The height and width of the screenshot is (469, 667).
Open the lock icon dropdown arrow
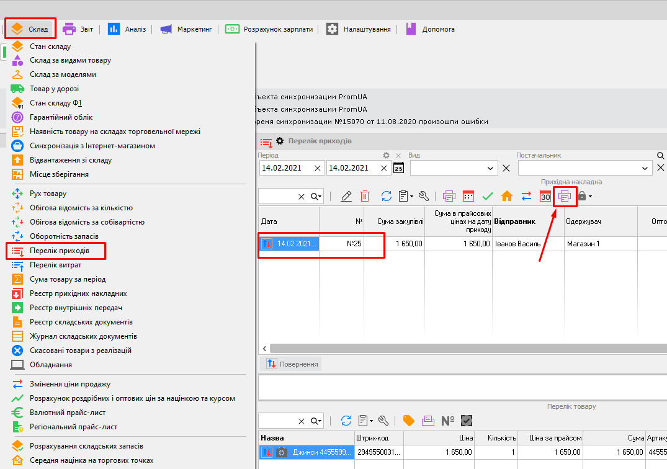pyautogui.click(x=590, y=197)
